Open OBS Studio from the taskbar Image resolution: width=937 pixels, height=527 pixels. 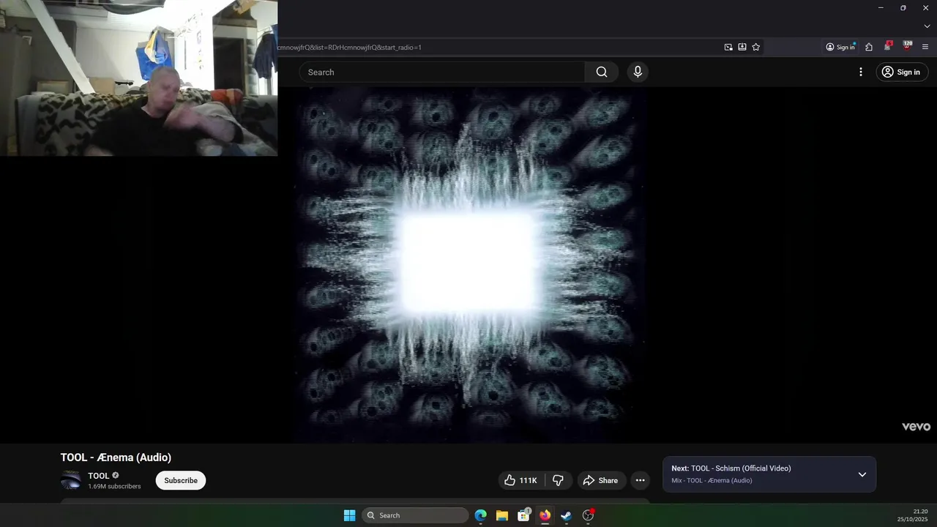[588, 515]
